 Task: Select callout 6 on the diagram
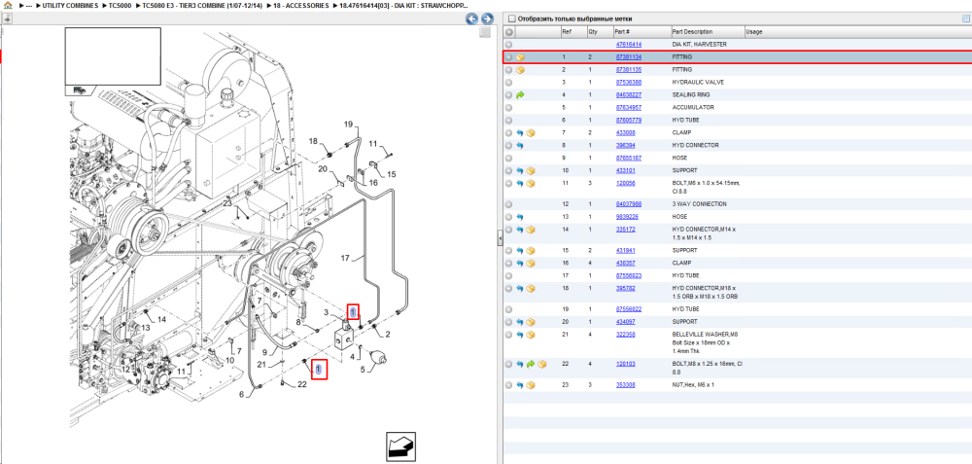(242, 394)
